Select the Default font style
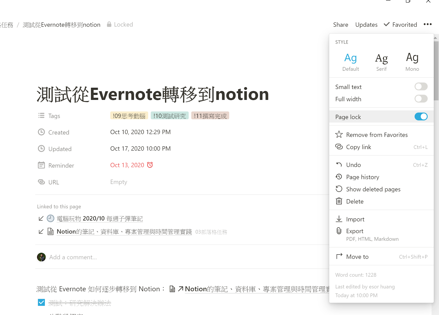Image resolution: width=439 pixels, height=315 pixels. coord(351,62)
